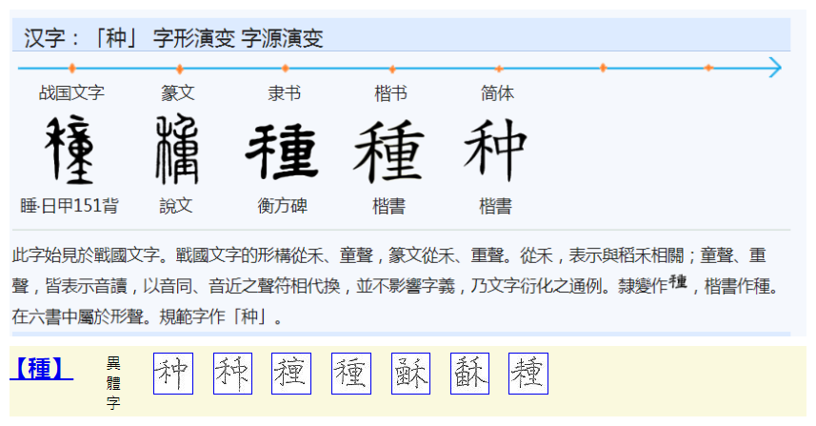Click the source caption 說文
The width and height of the screenshot is (816, 426).
click(x=176, y=206)
